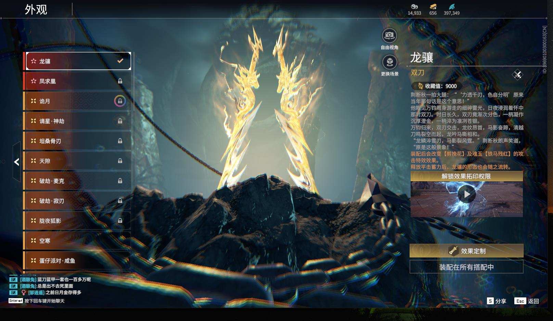Viewport: 553px width, 321px height.
Task: Open 效果定制 effect customization
Action: coord(466,251)
